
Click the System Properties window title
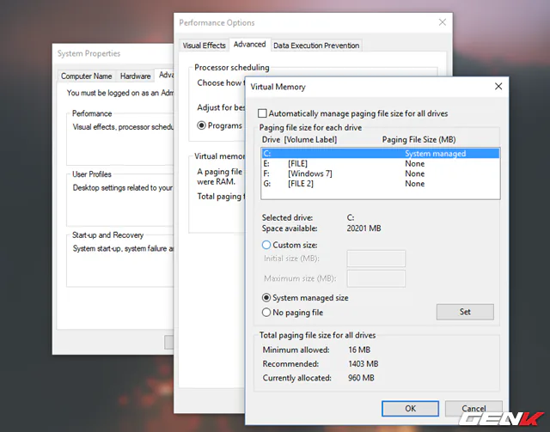click(89, 53)
